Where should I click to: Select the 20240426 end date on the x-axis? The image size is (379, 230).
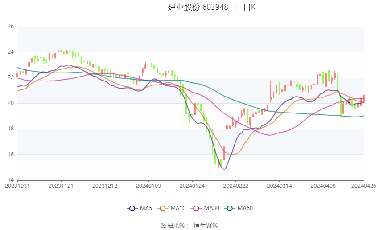[x=364, y=186]
